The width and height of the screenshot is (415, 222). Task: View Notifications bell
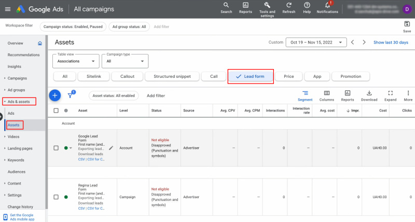click(327, 8)
